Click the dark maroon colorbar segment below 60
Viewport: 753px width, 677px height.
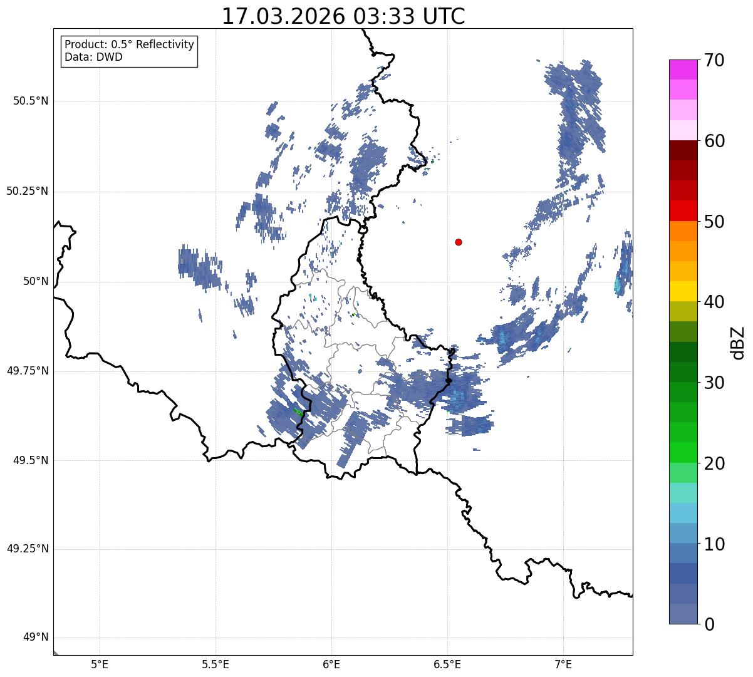[683, 150]
